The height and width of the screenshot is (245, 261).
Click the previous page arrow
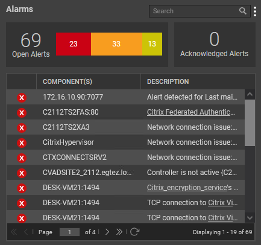coord(26,232)
